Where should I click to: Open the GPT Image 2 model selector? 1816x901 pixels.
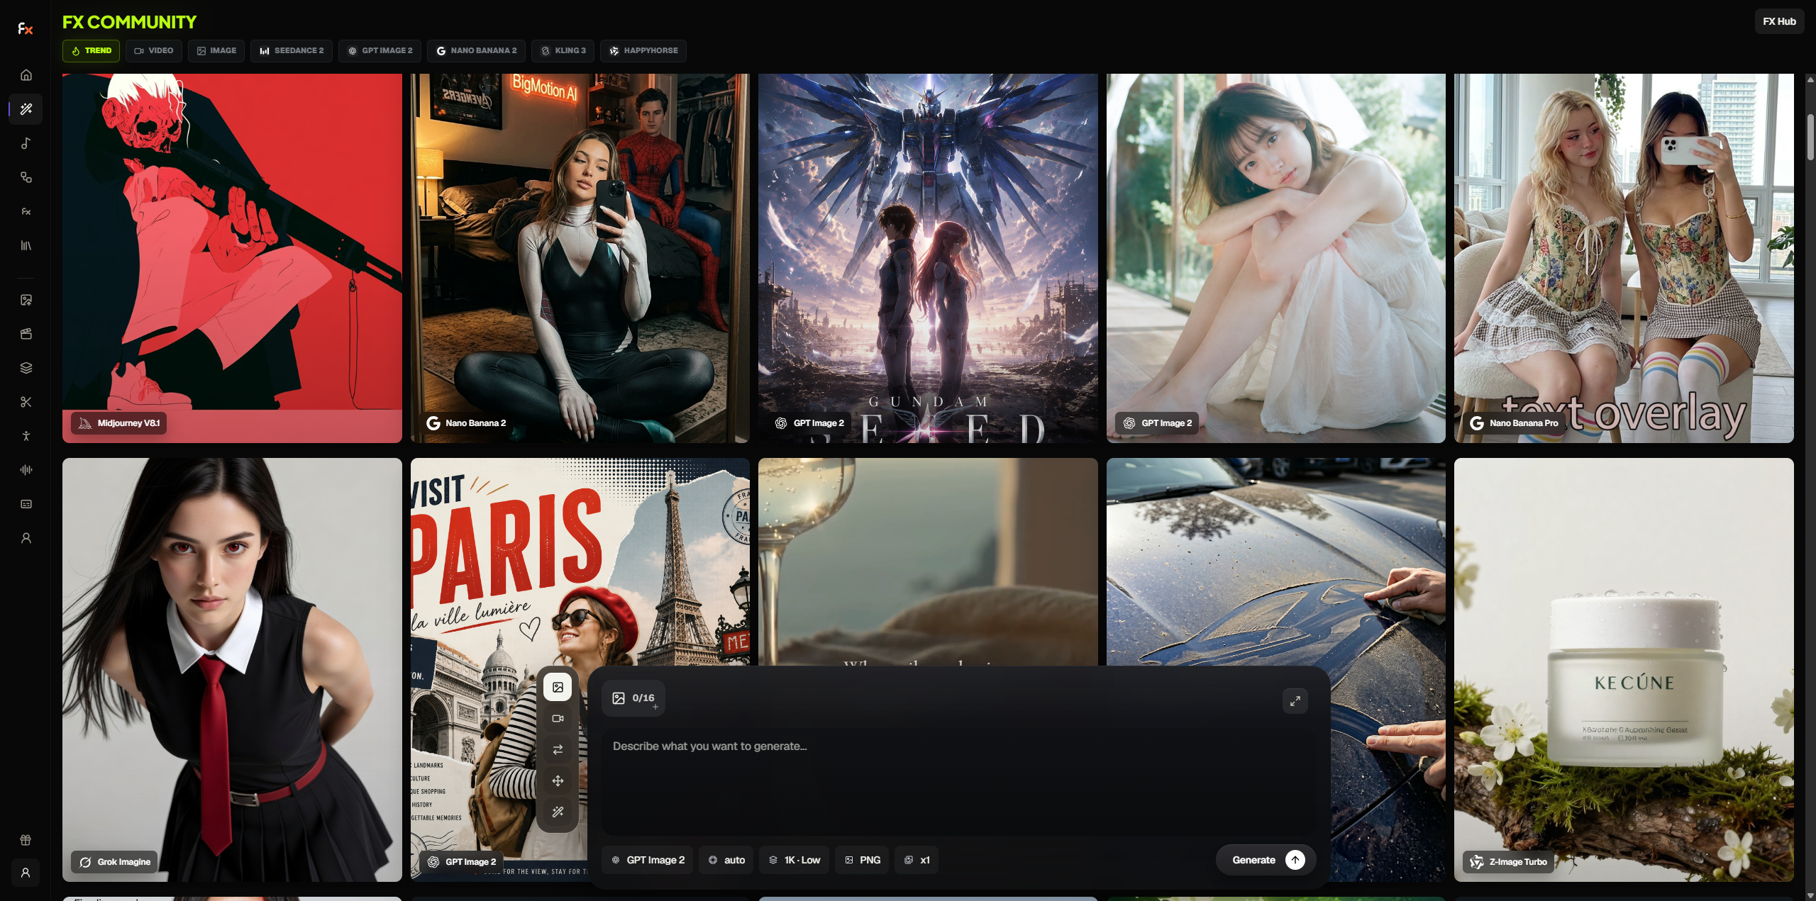click(x=648, y=860)
